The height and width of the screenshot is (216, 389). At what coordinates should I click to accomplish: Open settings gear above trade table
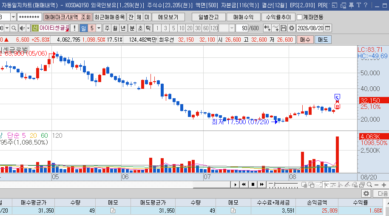tap(366, 193)
